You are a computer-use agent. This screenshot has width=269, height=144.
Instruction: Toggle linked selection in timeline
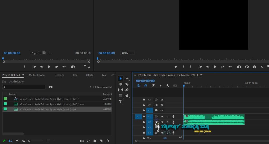(x=153, y=86)
